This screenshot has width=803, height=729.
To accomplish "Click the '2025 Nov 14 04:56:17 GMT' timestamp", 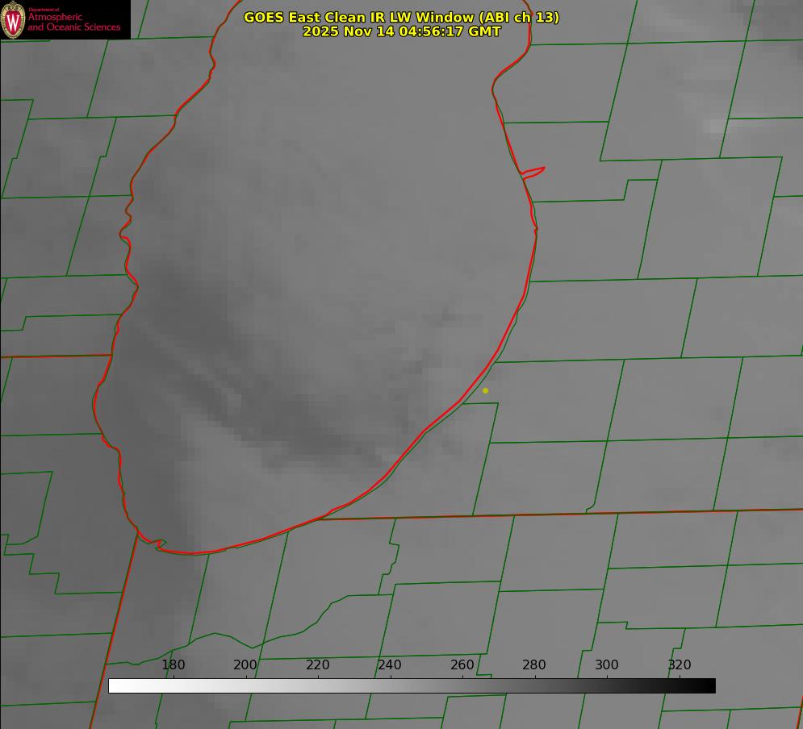I will tap(401, 31).
